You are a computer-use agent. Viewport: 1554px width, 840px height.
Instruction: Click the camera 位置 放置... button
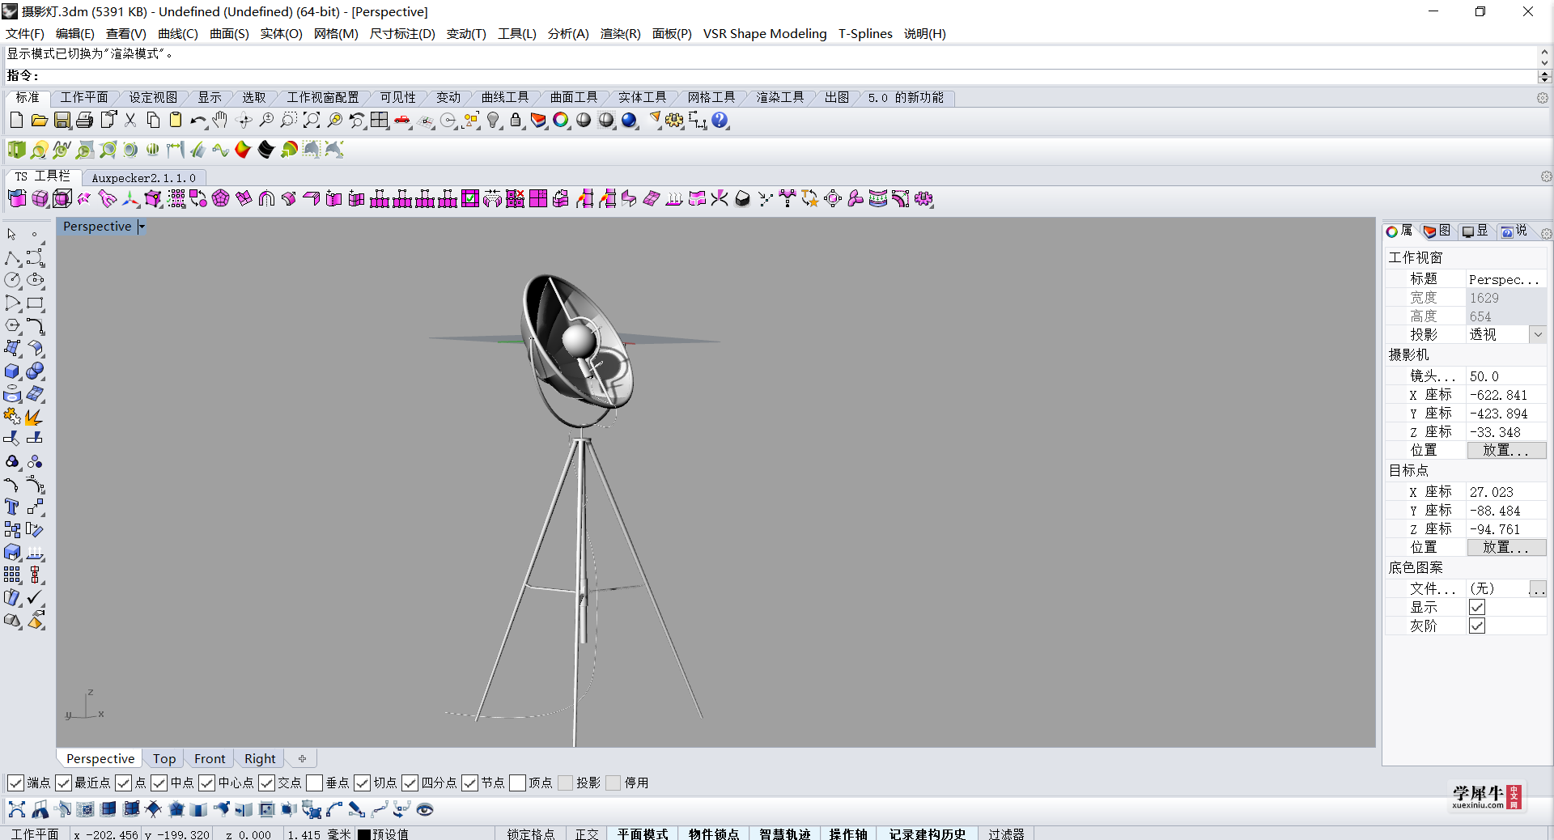pos(1506,450)
